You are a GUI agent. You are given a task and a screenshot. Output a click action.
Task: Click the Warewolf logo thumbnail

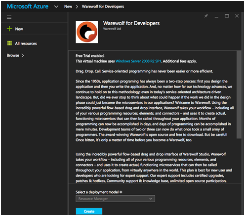click(87, 32)
